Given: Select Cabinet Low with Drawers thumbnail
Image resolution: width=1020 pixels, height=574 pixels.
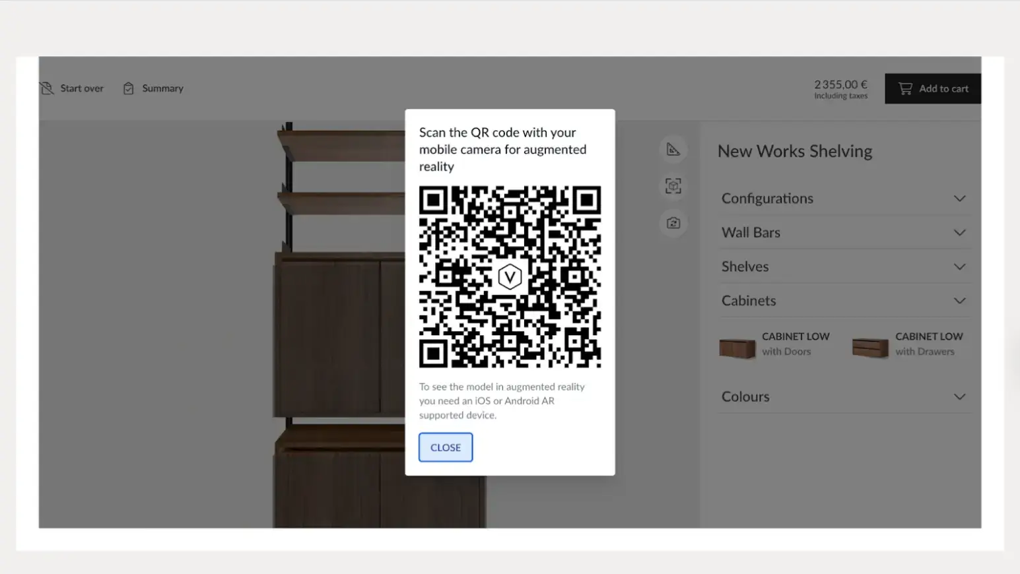Looking at the screenshot, I should click(x=870, y=347).
